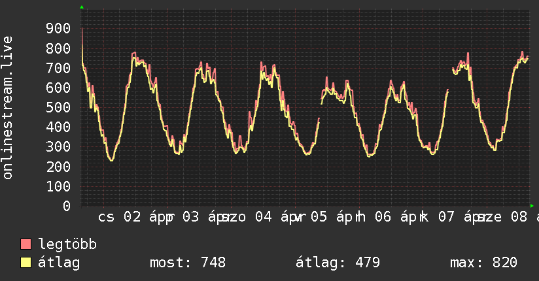Screen dimensions: 539x281
Task: Select the legtöbb legend label
Action: click(67, 244)
